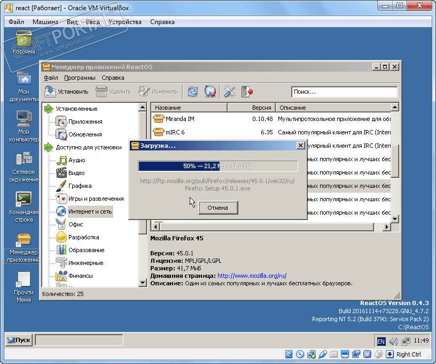Click the Поиск search field
Screen dimensions: 436x364
(345, 92)
